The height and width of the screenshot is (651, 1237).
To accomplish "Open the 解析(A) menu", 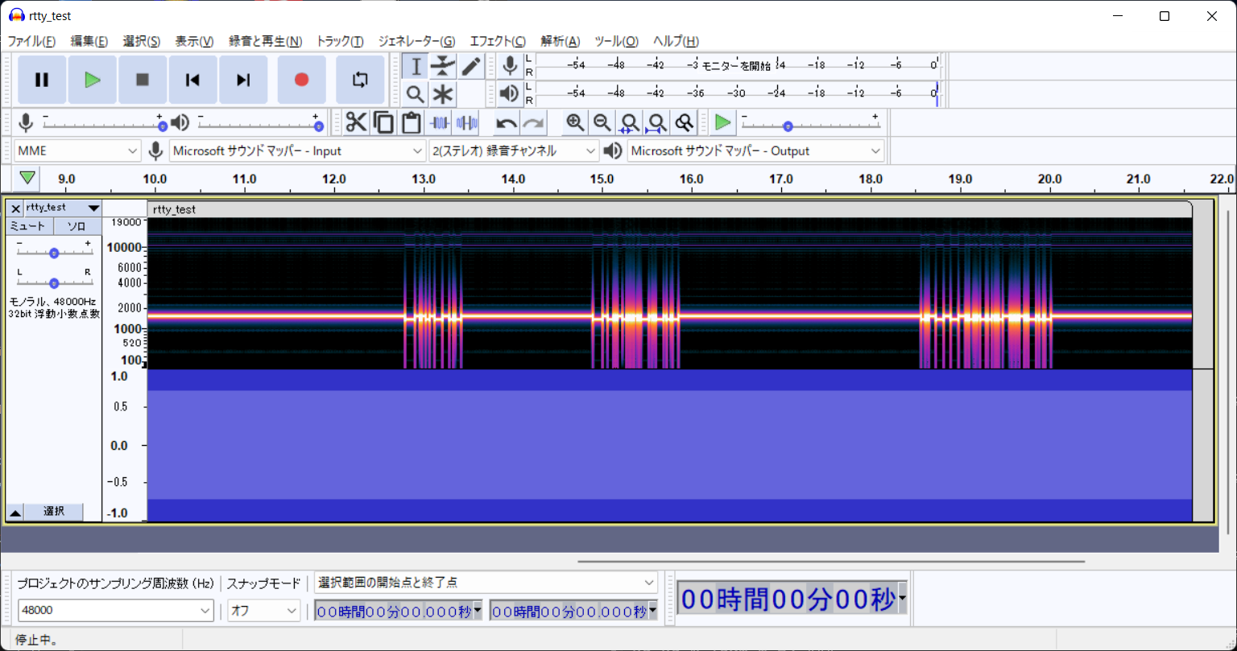I will pyautogui.click(x=560, y=41).
